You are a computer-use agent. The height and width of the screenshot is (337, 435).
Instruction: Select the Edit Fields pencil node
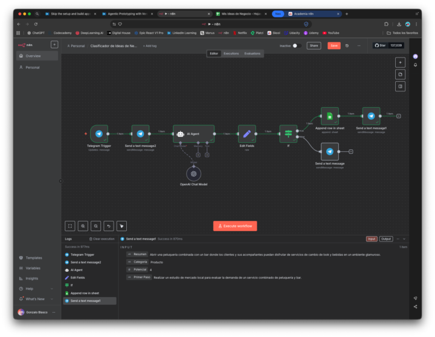pos(247,134)
